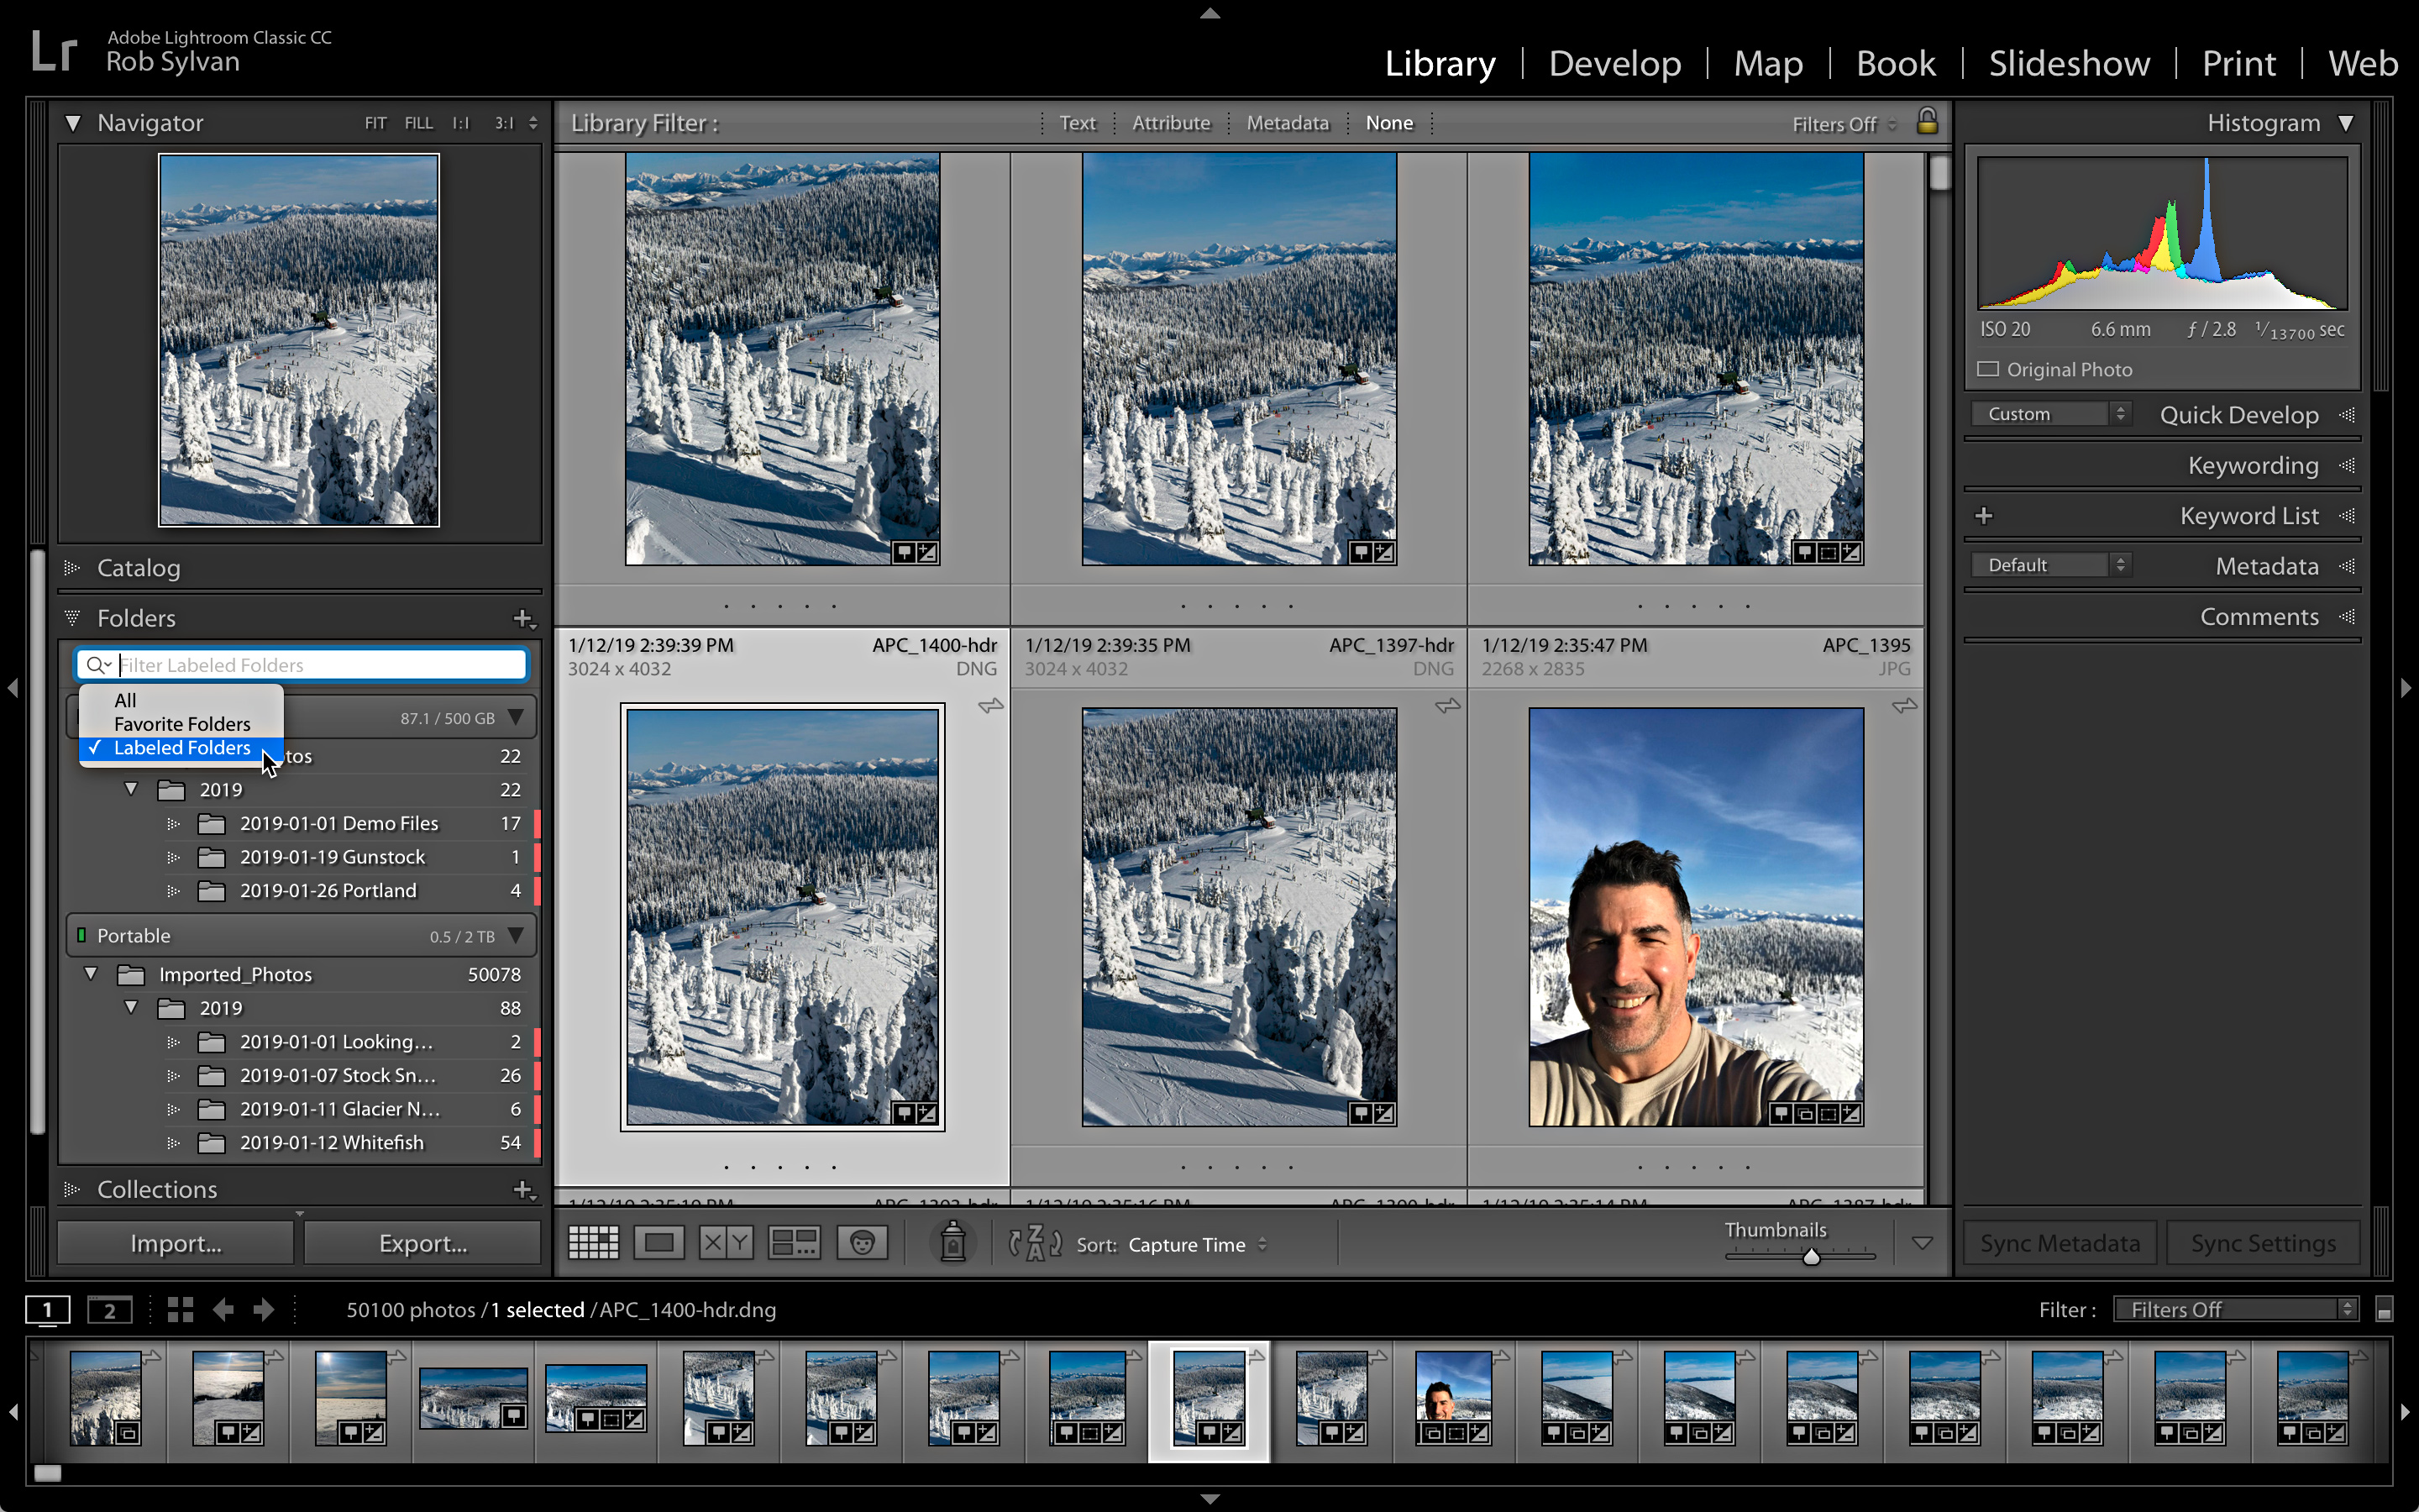Enable the Text library filter
2419x1512 pixels.
[x=1078, y=123]
